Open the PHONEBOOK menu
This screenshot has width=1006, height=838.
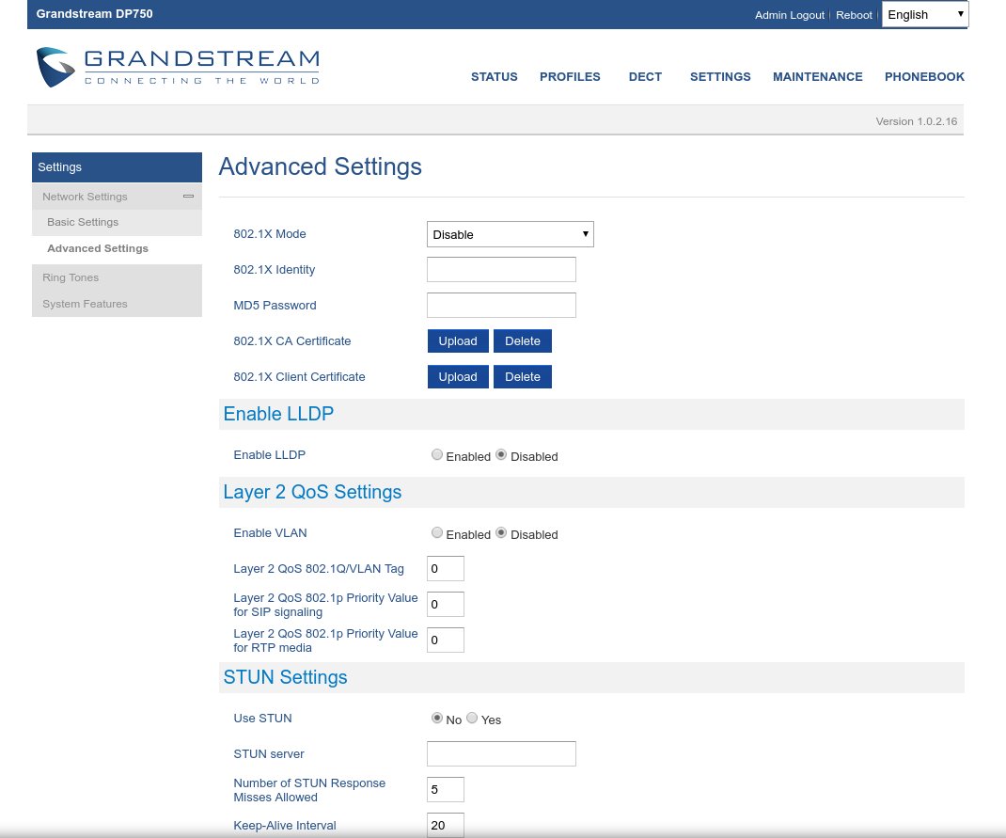[x=924, y=77]
